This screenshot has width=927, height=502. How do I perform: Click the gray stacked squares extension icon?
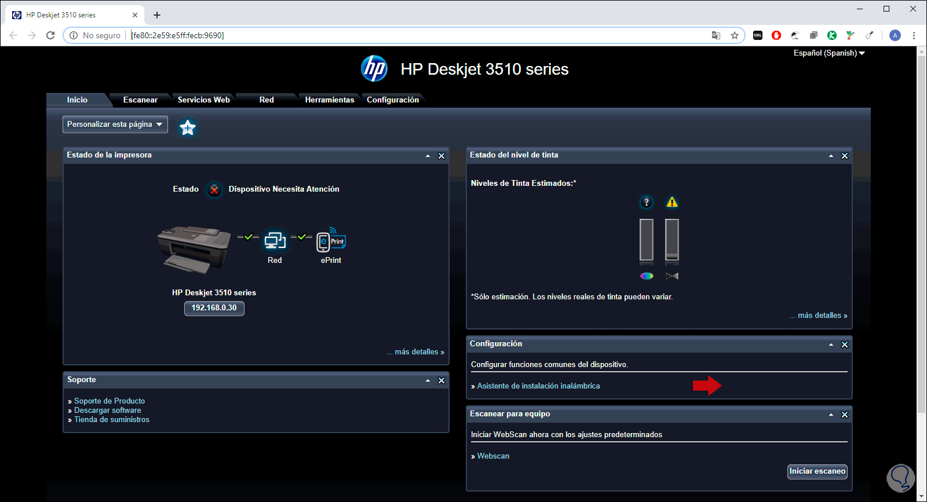pyautogui.click(x=813, y=35)
